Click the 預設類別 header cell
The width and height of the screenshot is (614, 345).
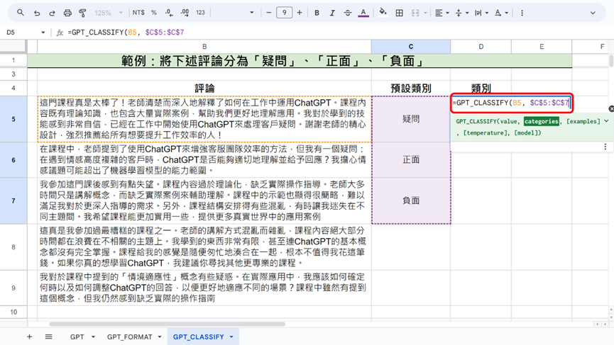click(411, 89)
